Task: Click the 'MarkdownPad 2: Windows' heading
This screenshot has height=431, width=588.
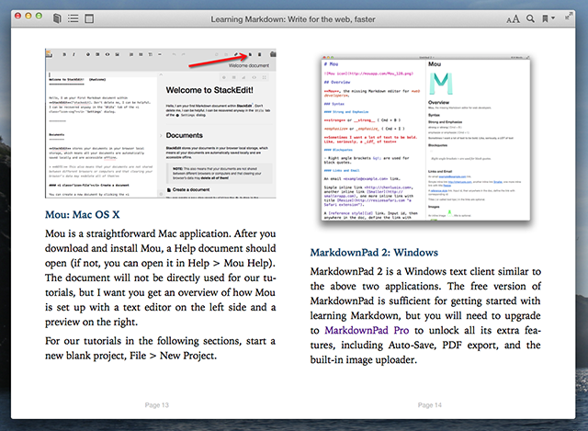Action: coord(374,253)
